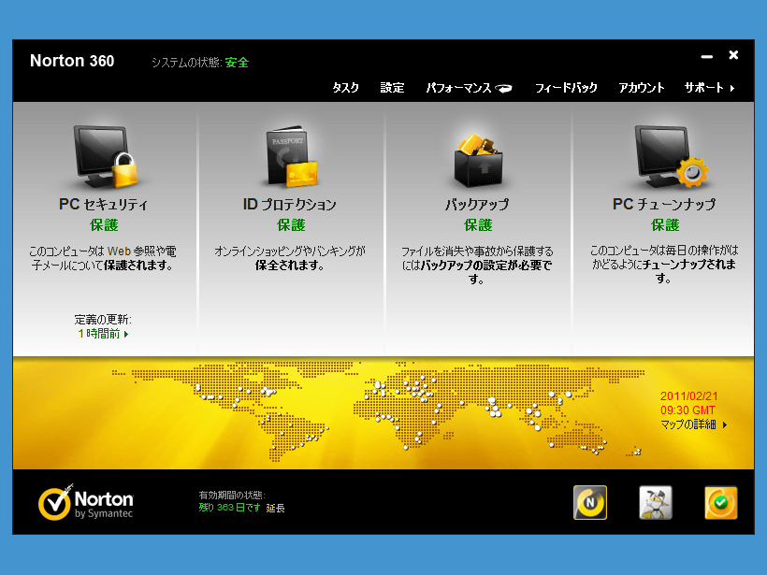Open the アカウント menu item
The image size is (767, 575).
pyautogui.click(x=642, y=88)
